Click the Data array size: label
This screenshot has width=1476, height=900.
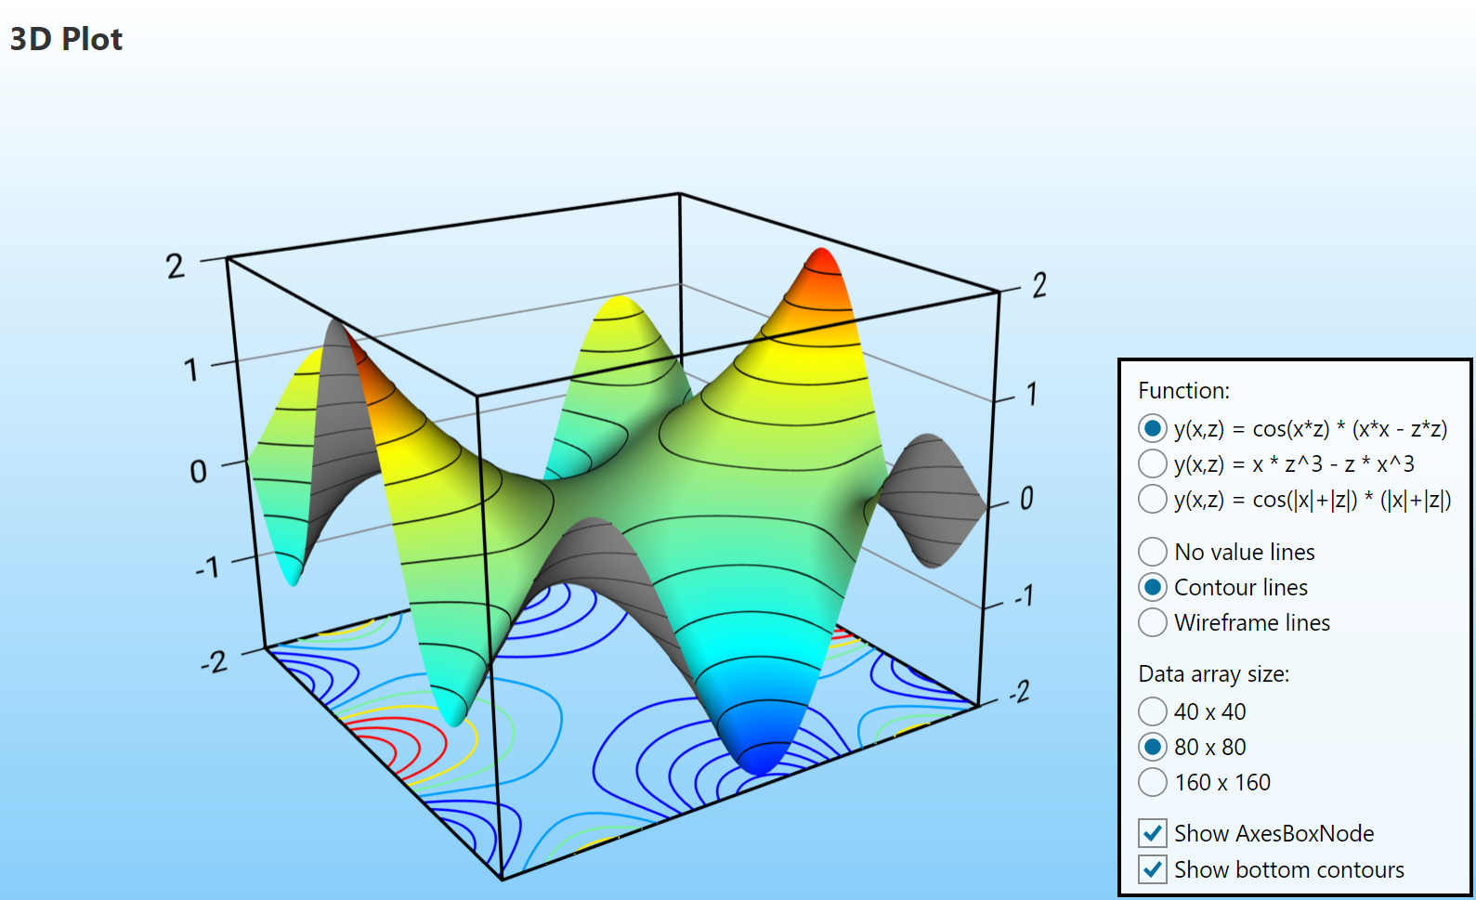click(x=1213, y=673)
